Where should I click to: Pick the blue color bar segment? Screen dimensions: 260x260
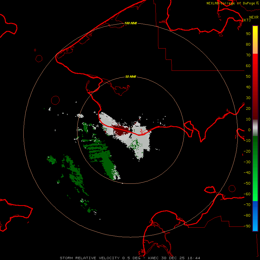coord(255,216)
